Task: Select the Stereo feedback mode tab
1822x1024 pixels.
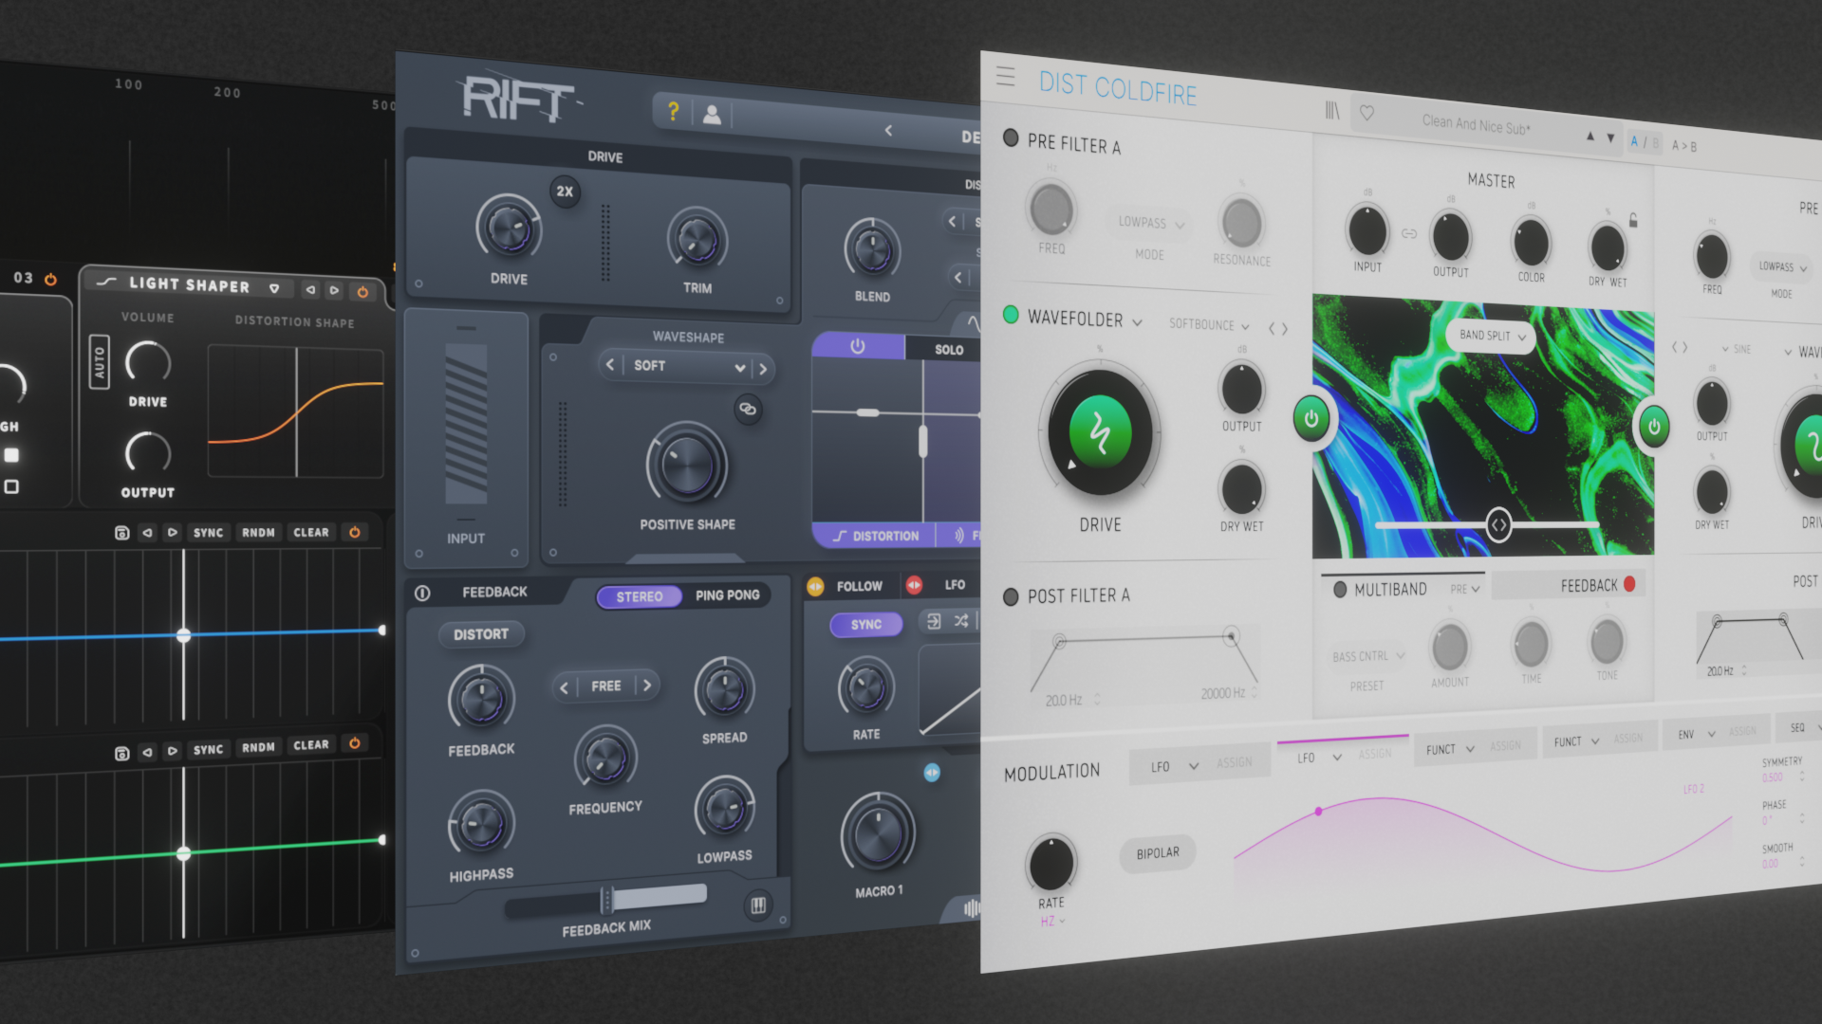Action: point(640,596)
